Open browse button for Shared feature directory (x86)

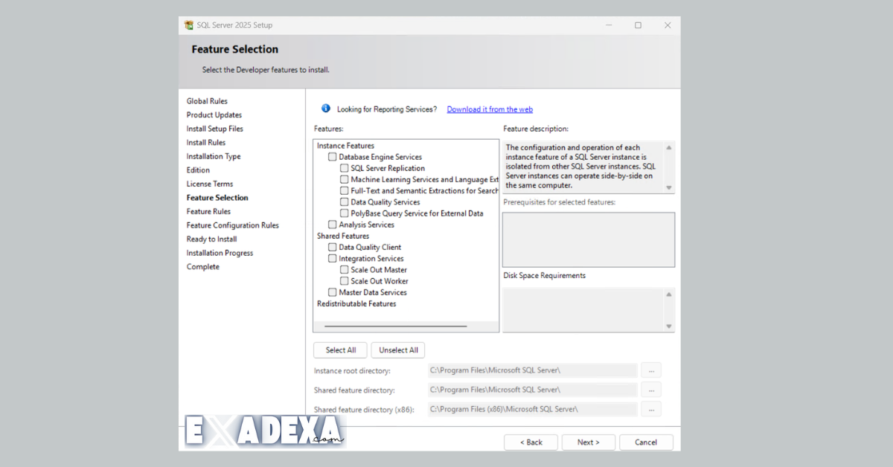(650, 408)
